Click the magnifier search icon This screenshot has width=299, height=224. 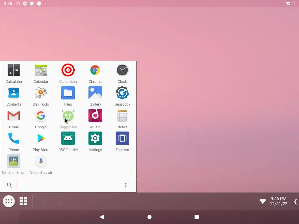tap(9, 185)
